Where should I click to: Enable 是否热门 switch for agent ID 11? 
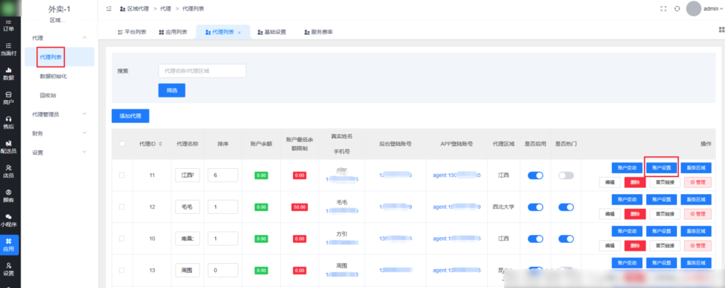(x=566, y=175)
